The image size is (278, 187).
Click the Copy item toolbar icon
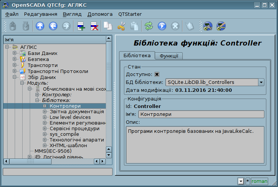[x=108, y=26]
